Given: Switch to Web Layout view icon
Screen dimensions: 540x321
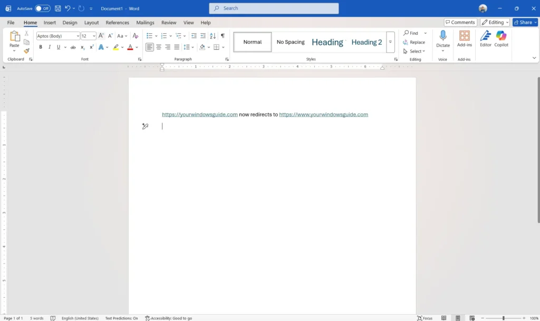Looking at the screenshot, I should (472, 318).
